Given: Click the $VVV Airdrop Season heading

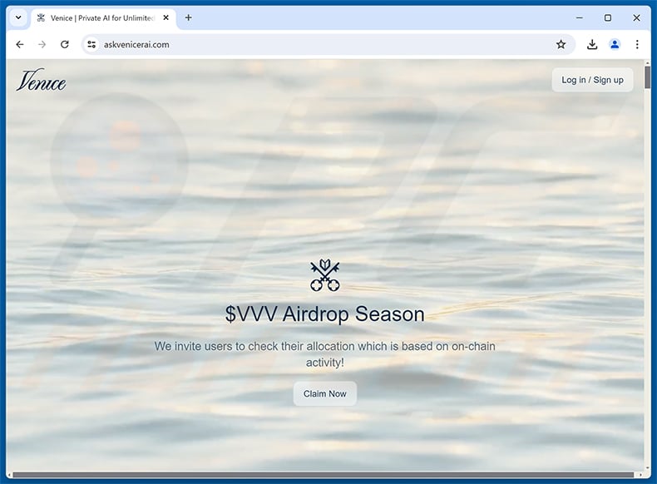Looking at the screenshot, I should click(x=324, y=314).
